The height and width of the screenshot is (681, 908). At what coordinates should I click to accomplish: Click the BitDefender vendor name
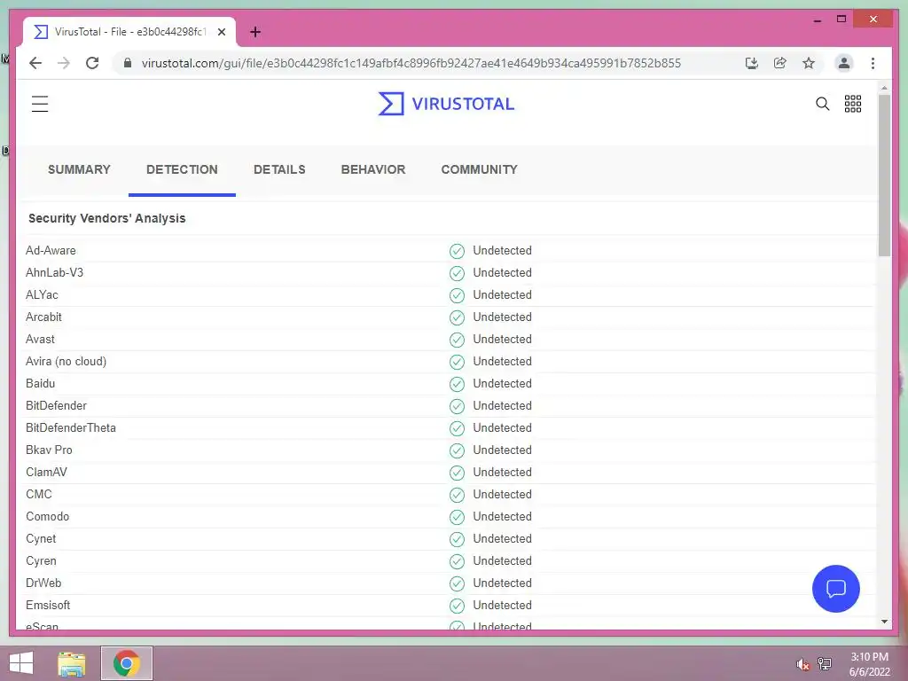point(56,405)
